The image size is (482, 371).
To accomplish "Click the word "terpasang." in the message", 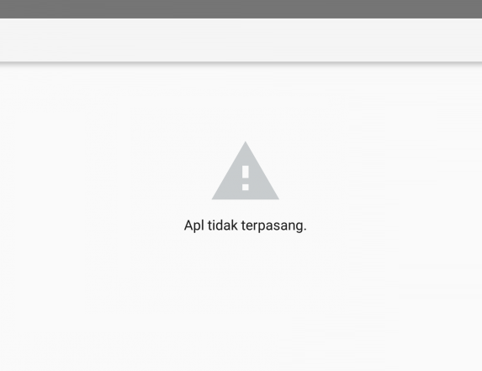I will (x=274, y=225).
